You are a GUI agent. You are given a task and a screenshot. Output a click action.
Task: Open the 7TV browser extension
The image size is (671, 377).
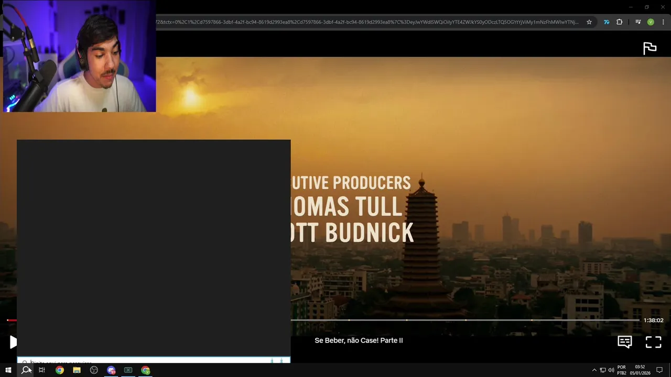pyautogui.click(x=607, y=22)
